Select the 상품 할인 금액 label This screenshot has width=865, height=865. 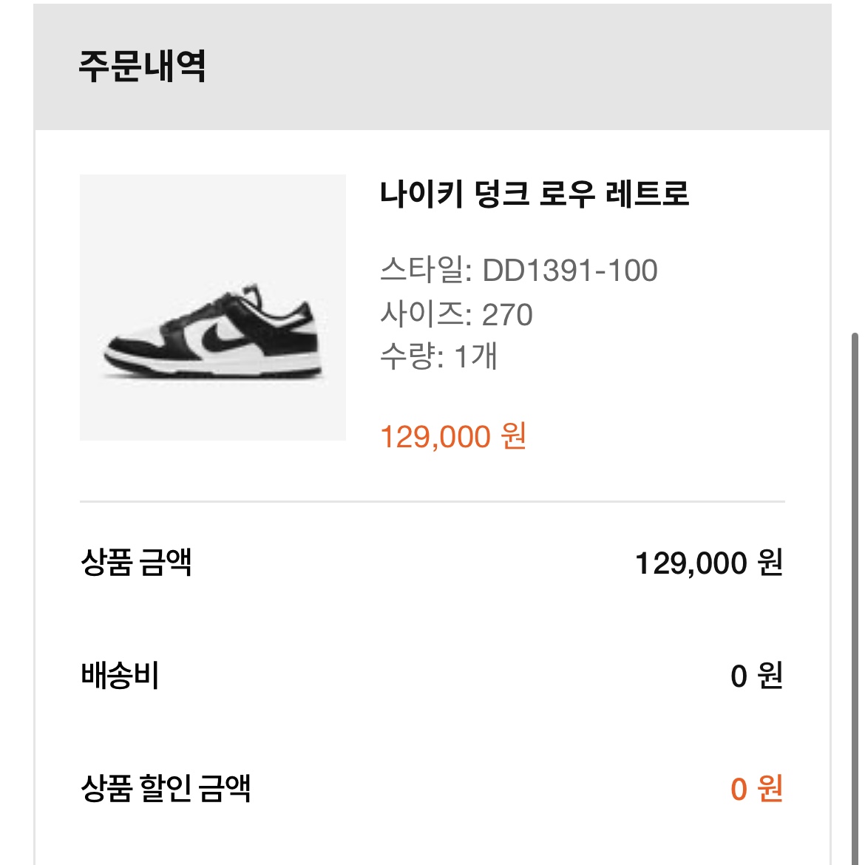[x=166, y=788]
